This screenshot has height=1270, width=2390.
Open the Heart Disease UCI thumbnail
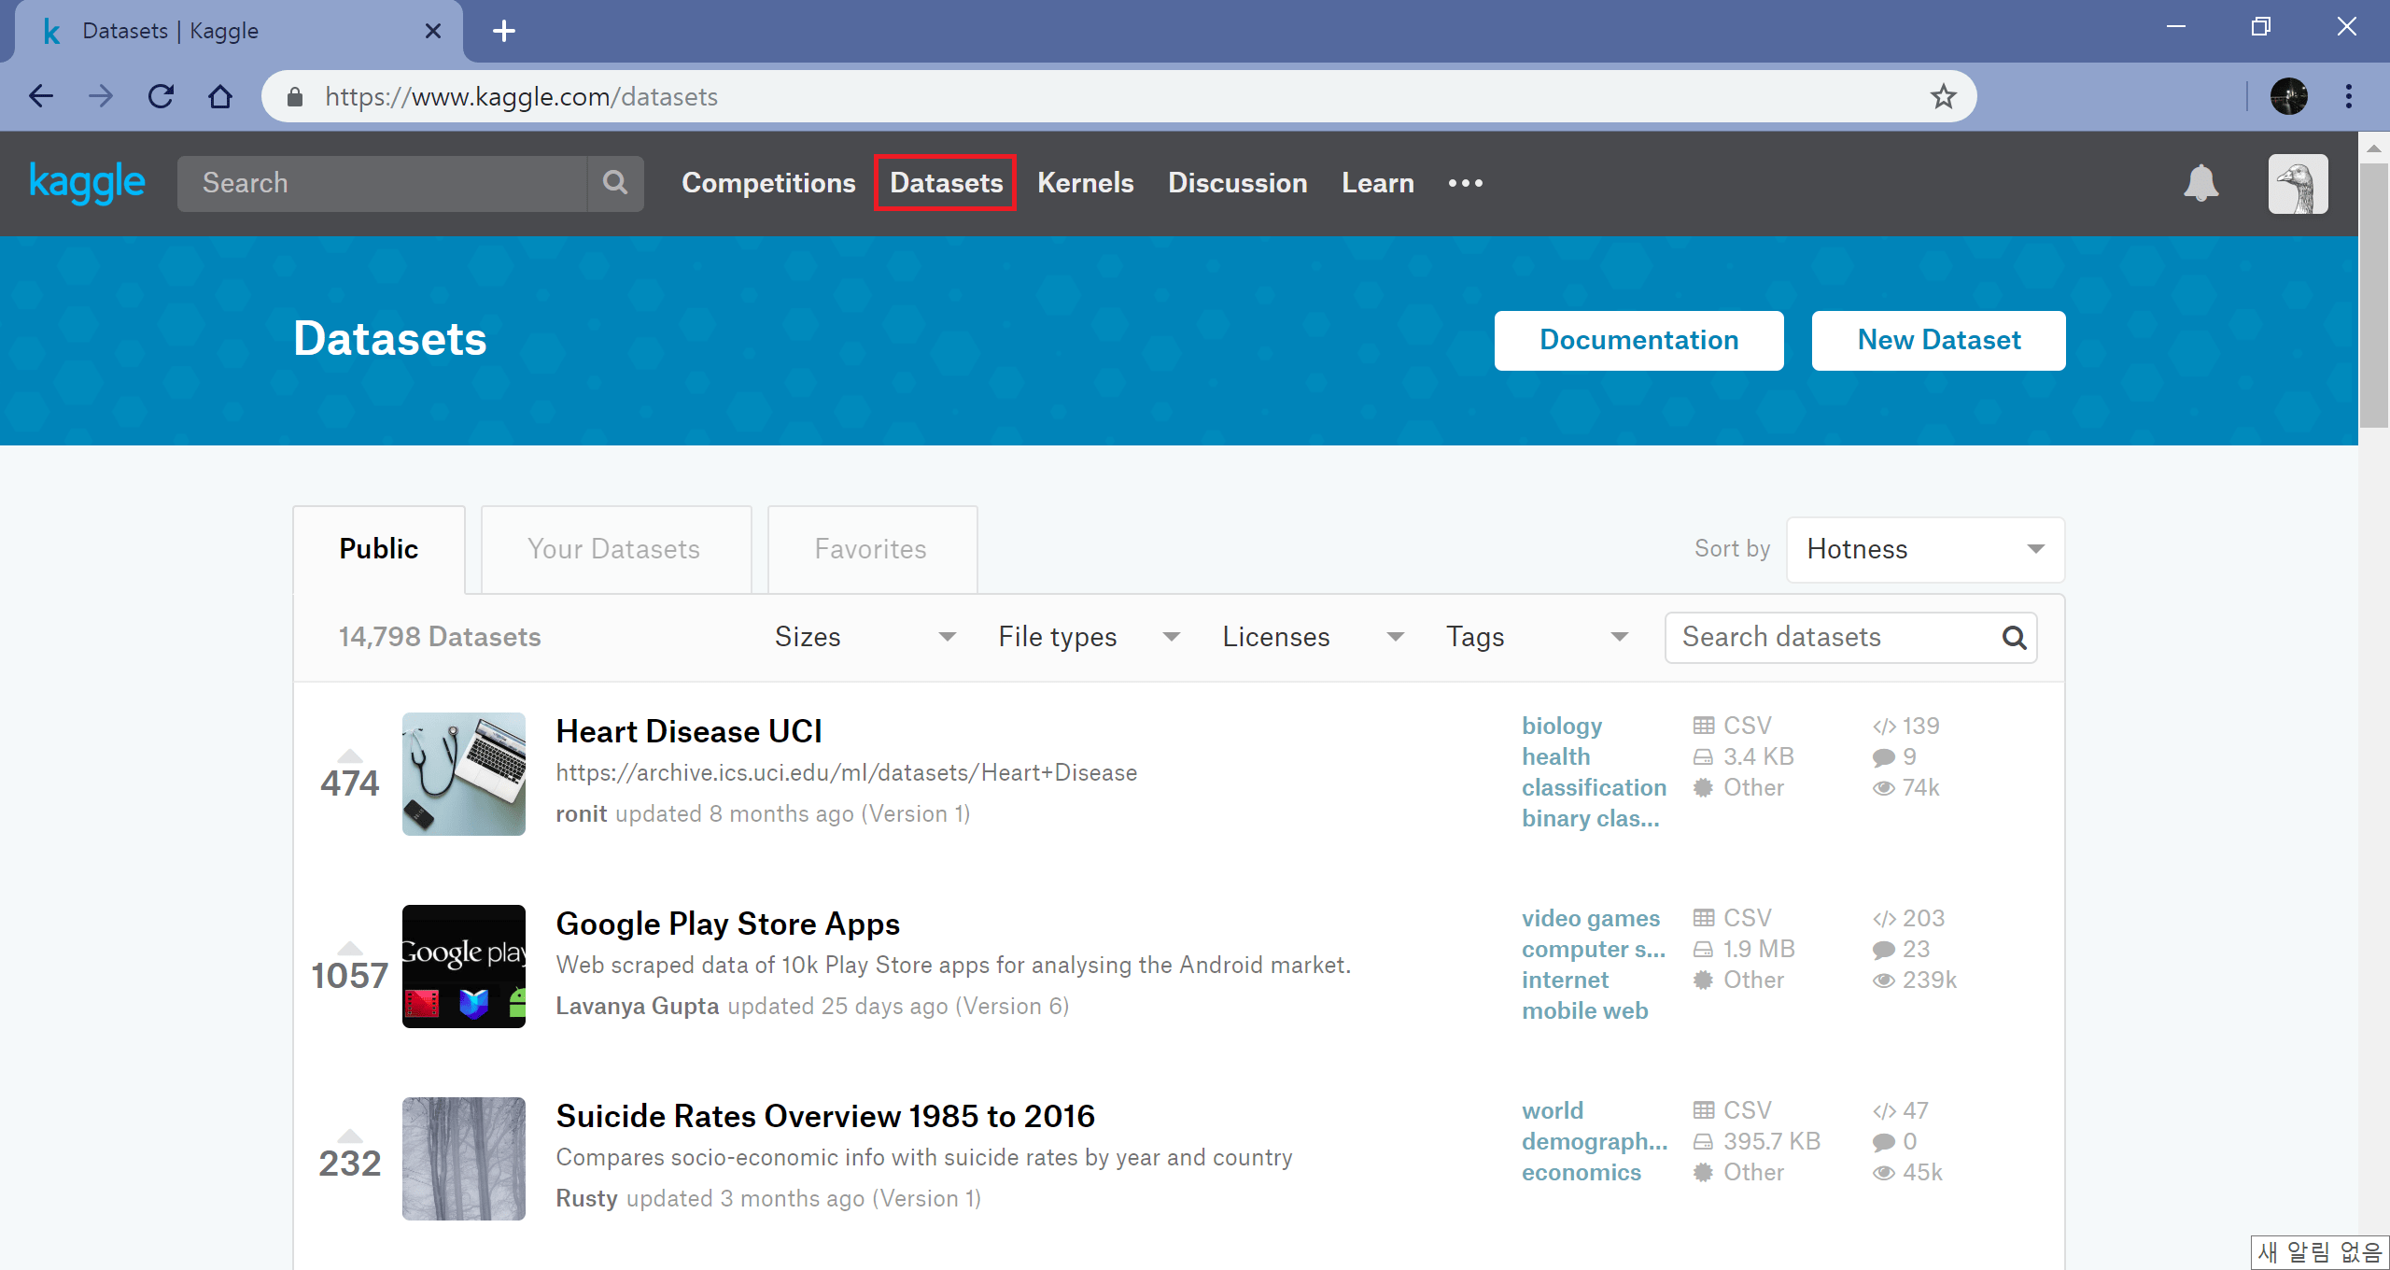pyautogui.click(x=464, y=774)
